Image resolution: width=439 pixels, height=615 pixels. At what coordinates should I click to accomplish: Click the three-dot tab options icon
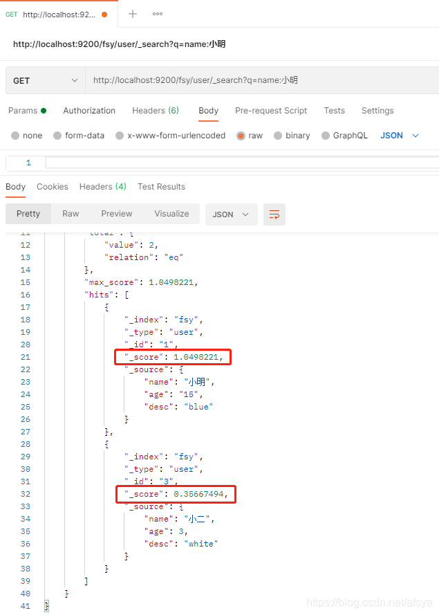point(158,14)
